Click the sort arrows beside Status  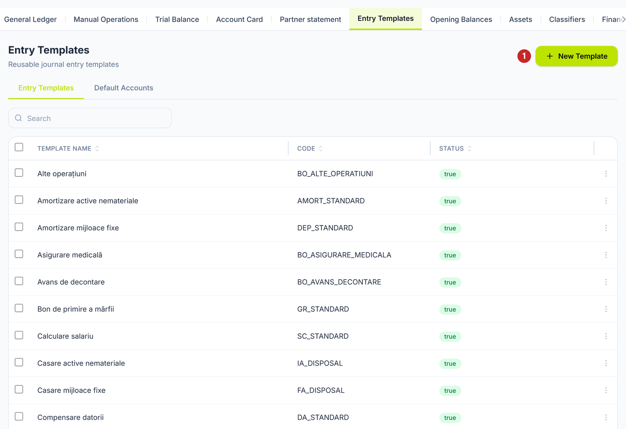tap(469, 148)
